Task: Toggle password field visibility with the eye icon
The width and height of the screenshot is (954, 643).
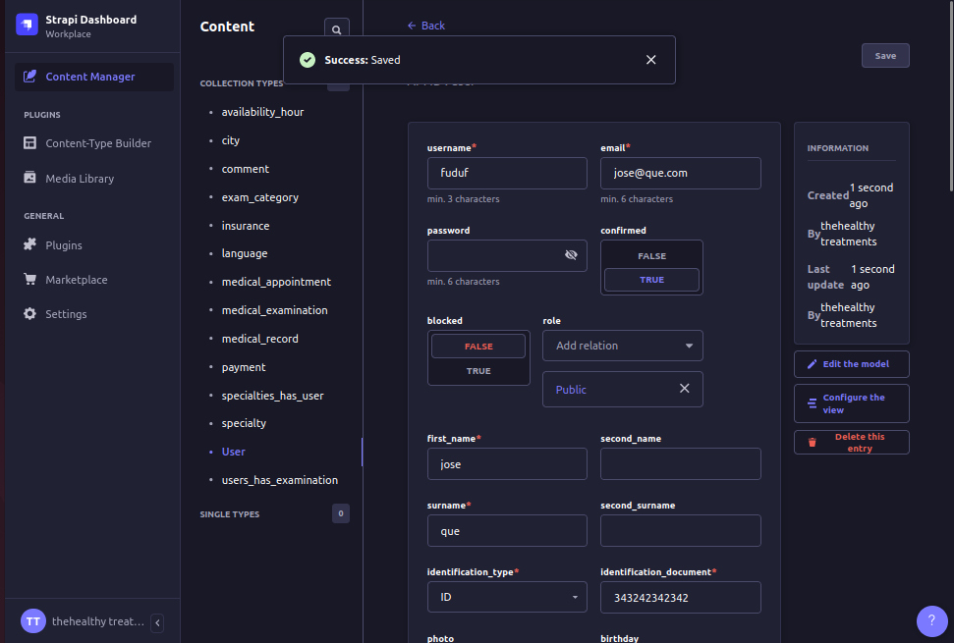Action: point(571,255)
